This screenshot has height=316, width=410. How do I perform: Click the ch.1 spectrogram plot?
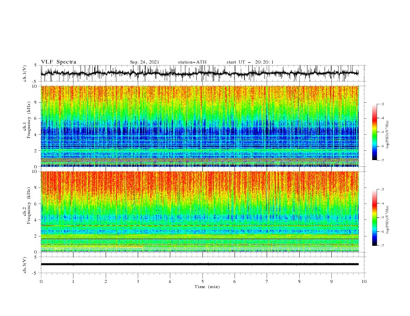200,126
